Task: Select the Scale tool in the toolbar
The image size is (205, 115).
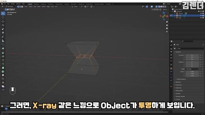Action: coord(3,29)
